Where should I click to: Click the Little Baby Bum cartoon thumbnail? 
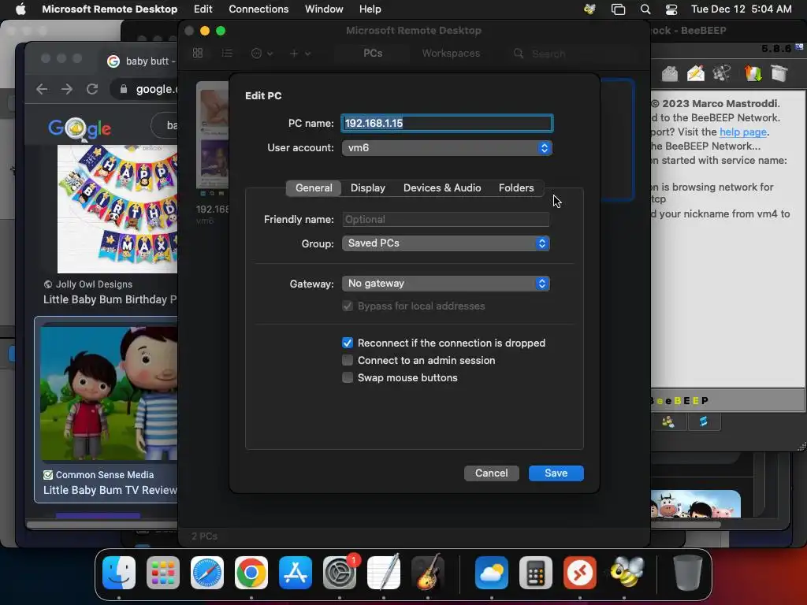point(109,394)
